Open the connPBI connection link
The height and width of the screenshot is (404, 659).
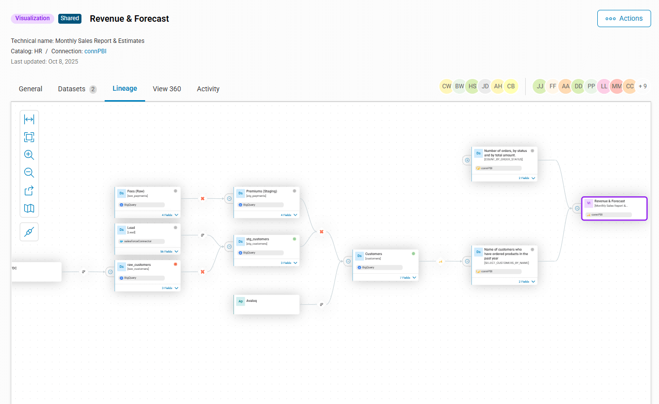pyautogui.click(x=95, y=51)
